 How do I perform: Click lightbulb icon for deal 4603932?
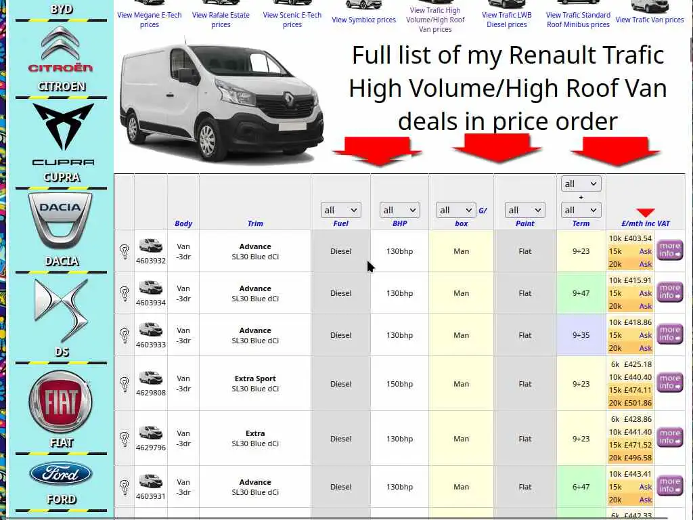point(125,251)
